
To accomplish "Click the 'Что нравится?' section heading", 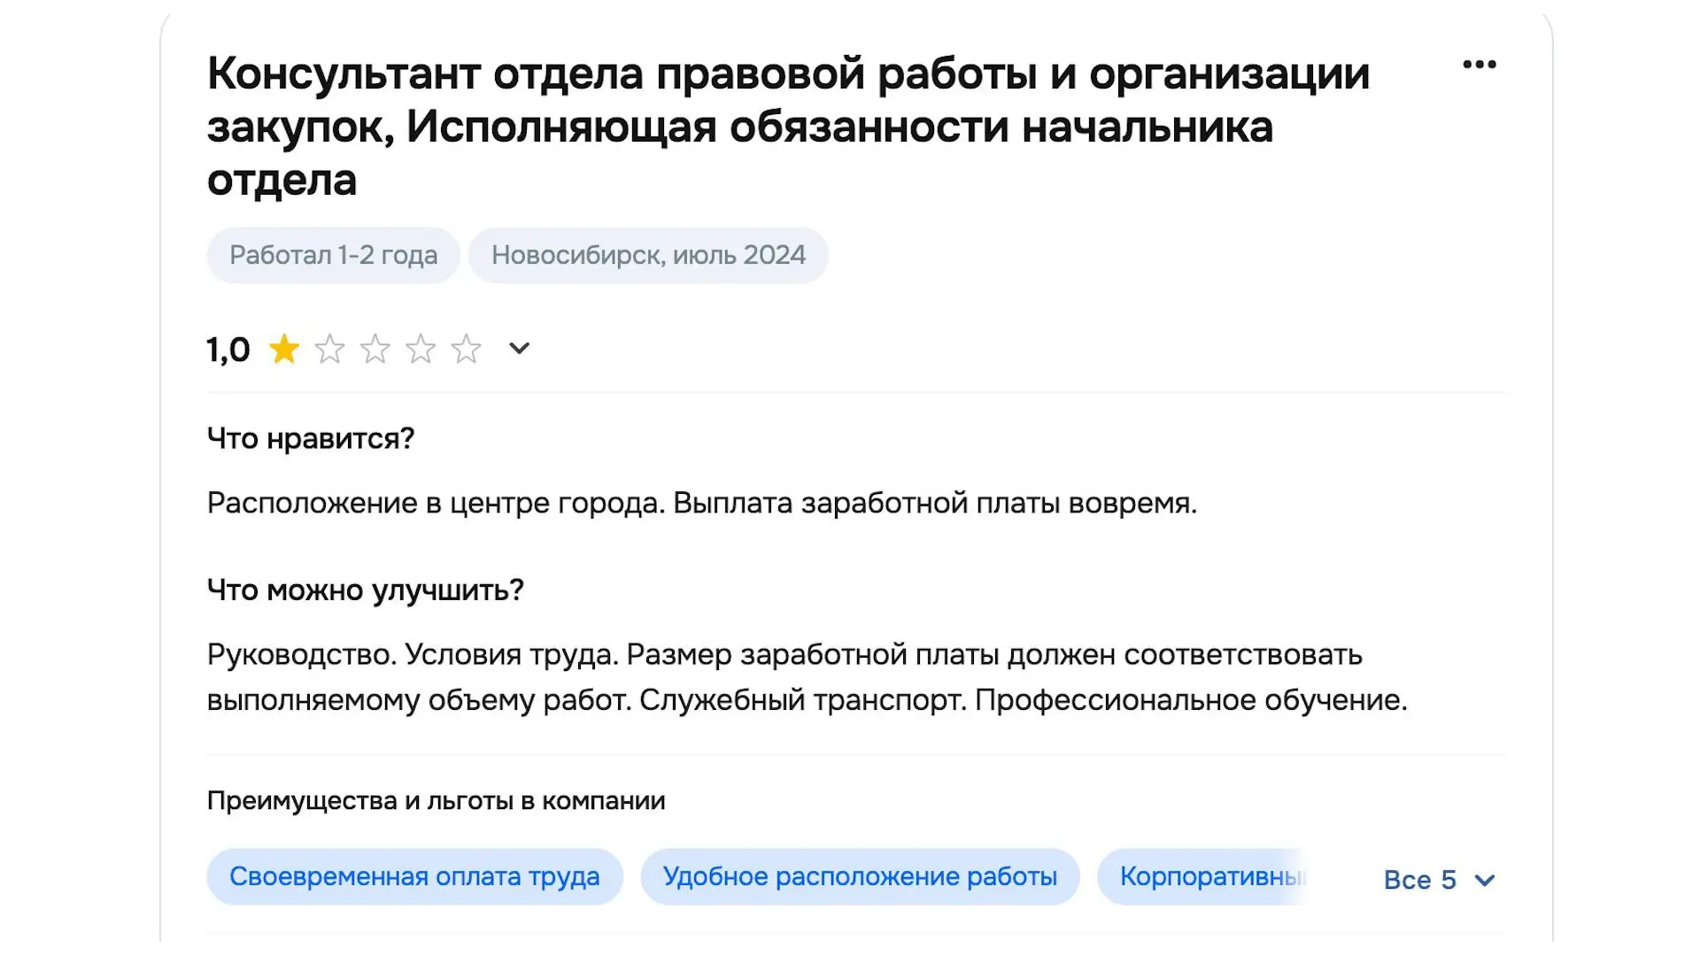I will pos(311,438).
